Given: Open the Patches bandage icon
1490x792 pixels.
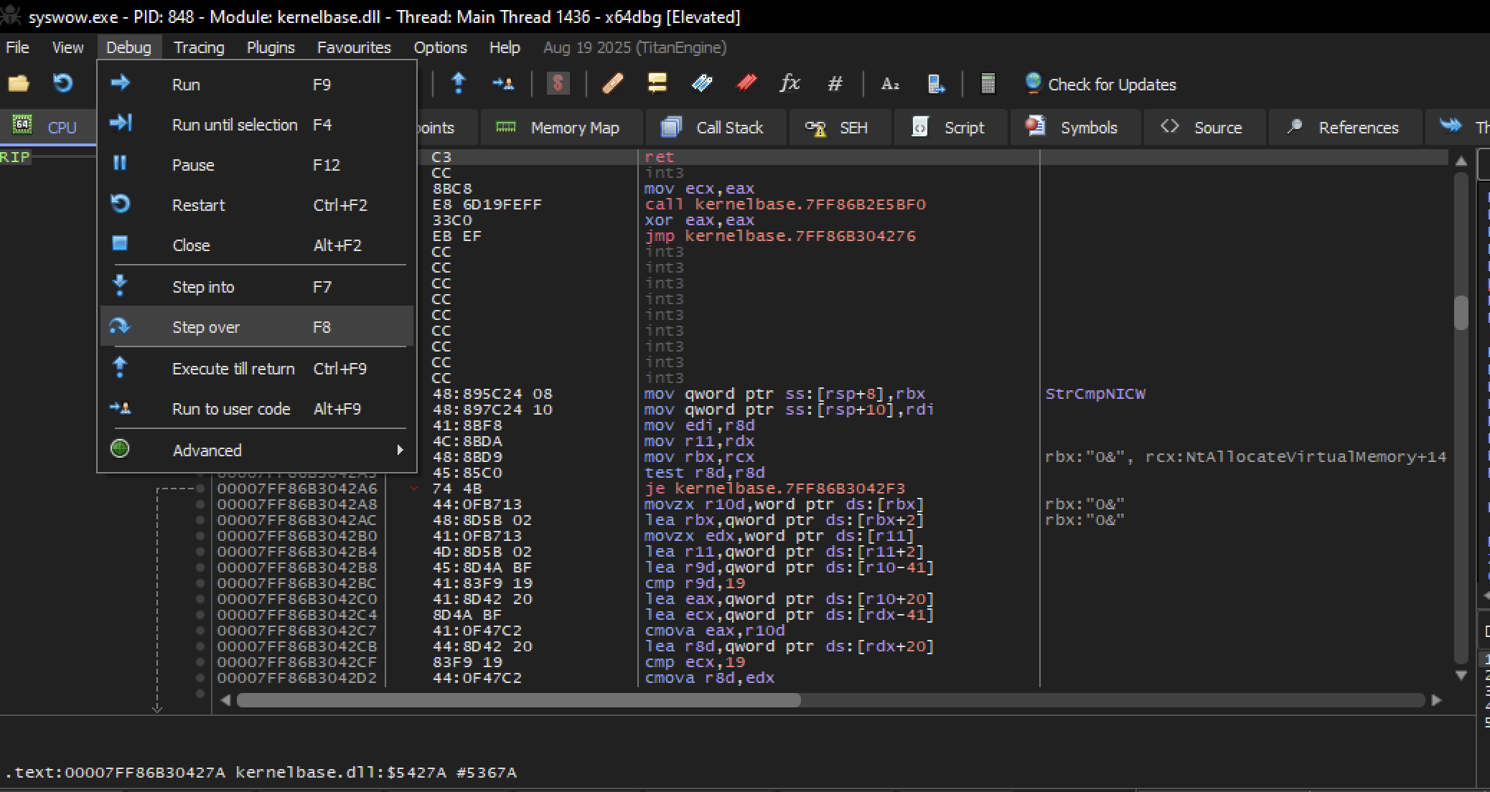Looking at the screenshot, I should pos(612,84).
